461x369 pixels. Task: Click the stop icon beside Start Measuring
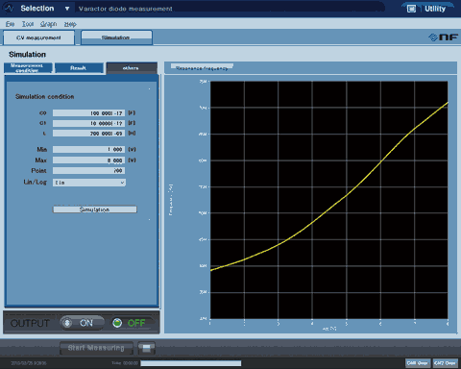[147, 348]
